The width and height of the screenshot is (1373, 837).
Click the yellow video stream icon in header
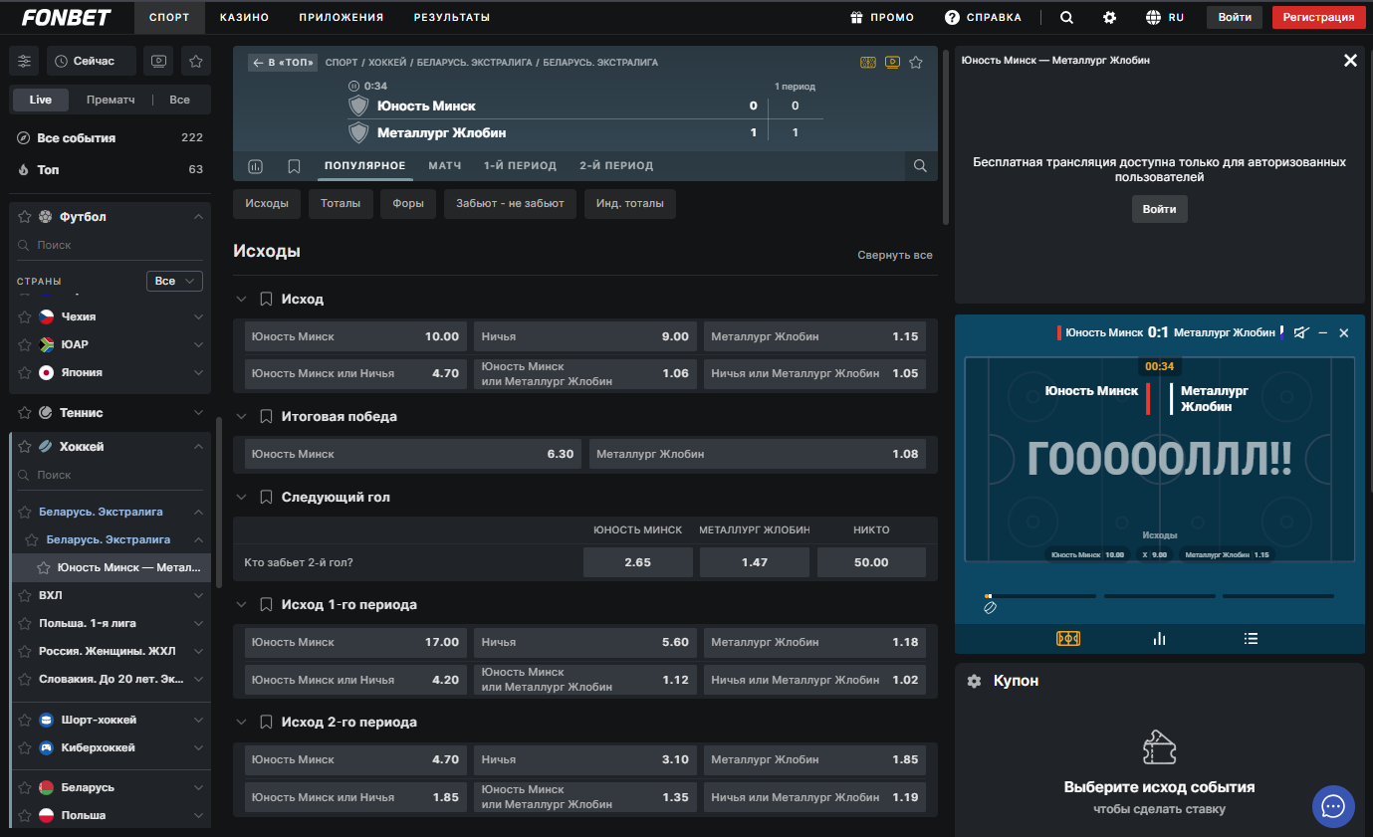click(x=892, y=62)
